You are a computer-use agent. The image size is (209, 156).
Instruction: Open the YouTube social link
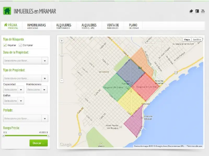pos(203,11)
